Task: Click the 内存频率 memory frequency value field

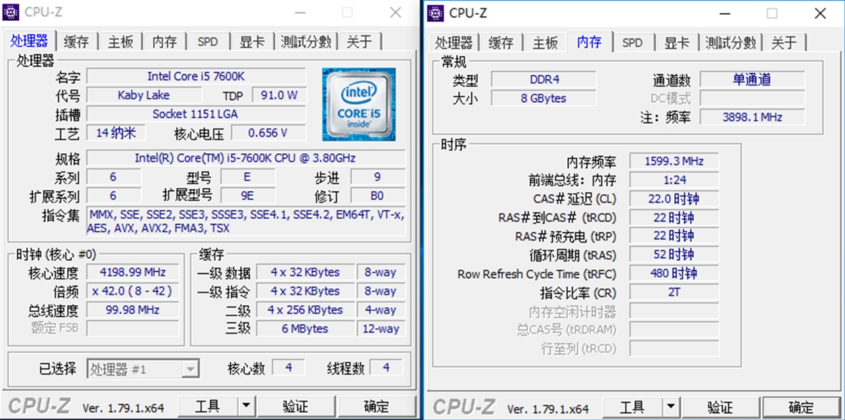Action: [674, 161]
